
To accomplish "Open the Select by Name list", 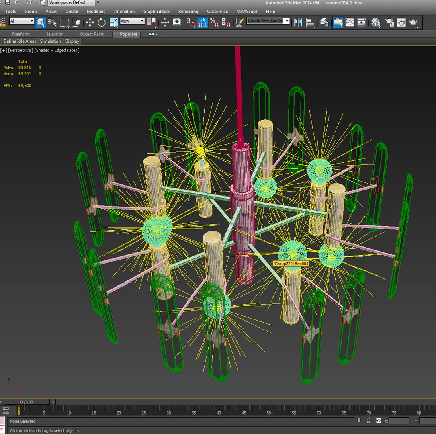I will [x=52, y=22].
